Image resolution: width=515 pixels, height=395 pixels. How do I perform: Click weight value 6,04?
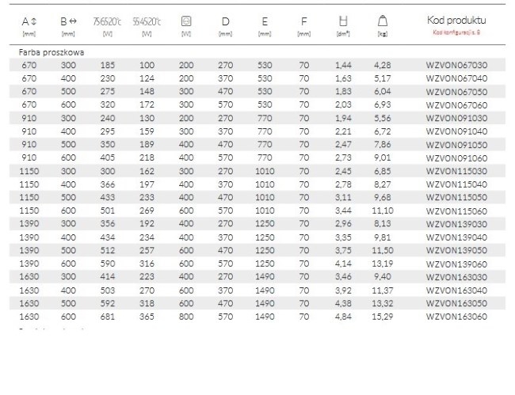pos(383,92)
